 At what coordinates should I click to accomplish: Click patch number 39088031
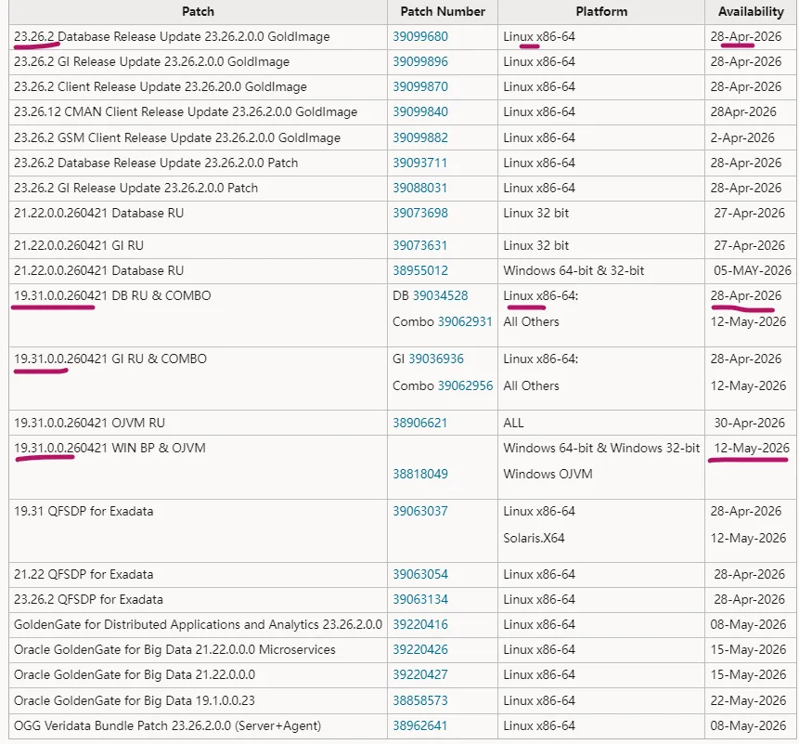pos(419,188)
